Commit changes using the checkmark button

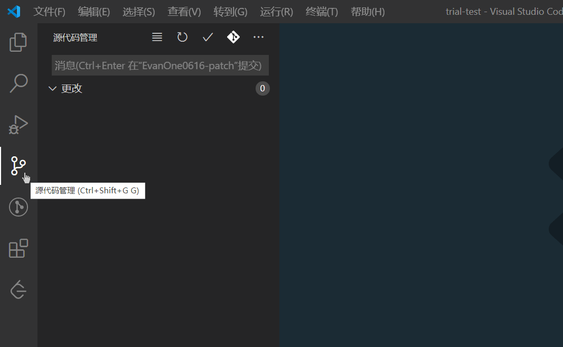[208, 37]
